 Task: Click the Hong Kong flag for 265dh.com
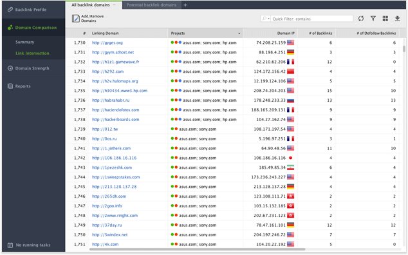click(x=290, y=196)
